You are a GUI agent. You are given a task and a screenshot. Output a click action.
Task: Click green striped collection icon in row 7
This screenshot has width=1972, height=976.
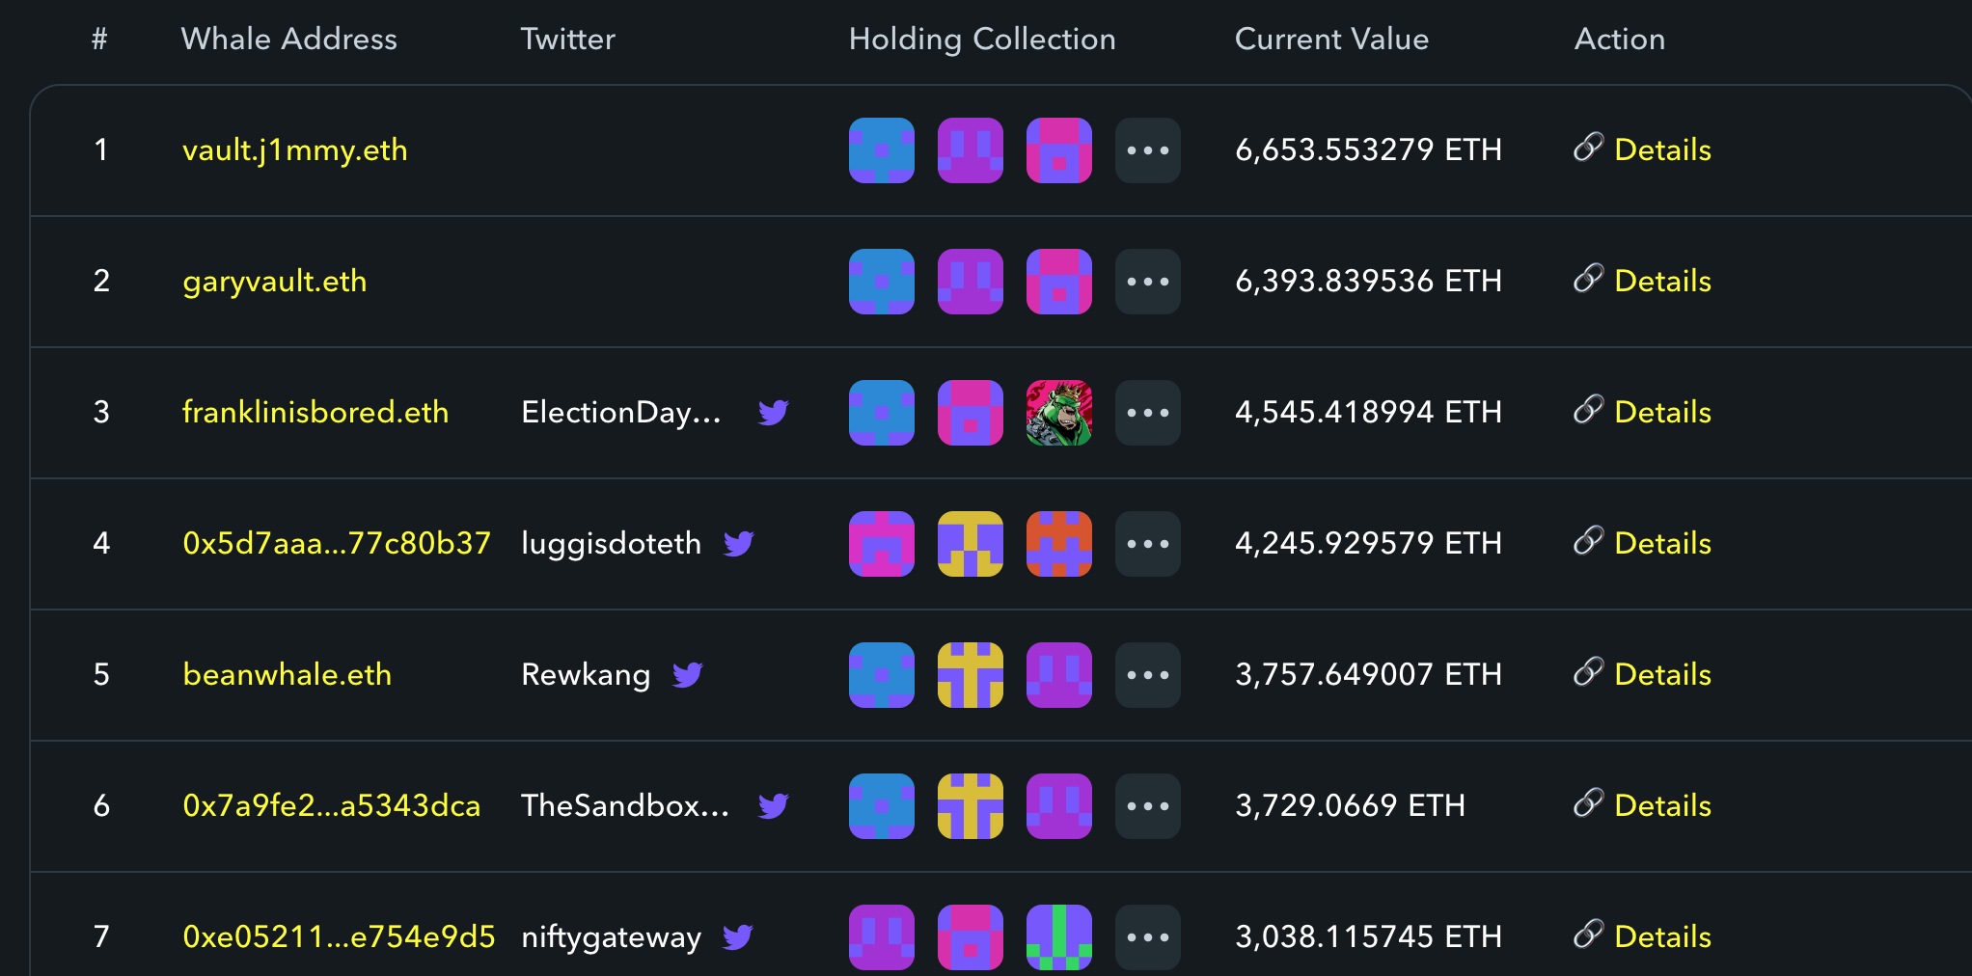[x=1058, y=936]
